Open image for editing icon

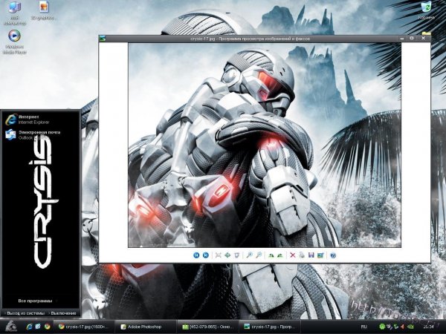point(320,255)
